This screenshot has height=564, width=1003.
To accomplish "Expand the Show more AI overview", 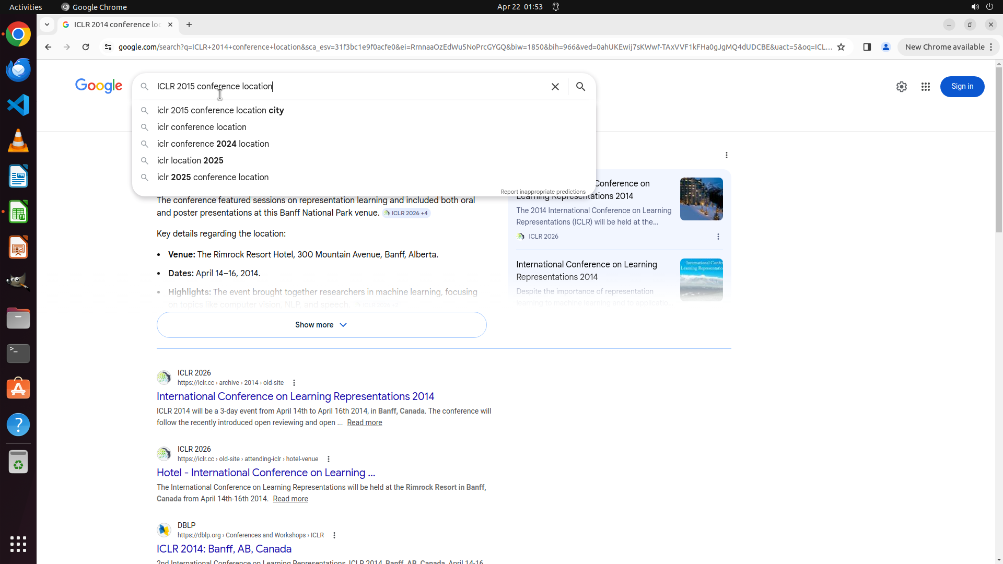I will click(x=321, y=325).
